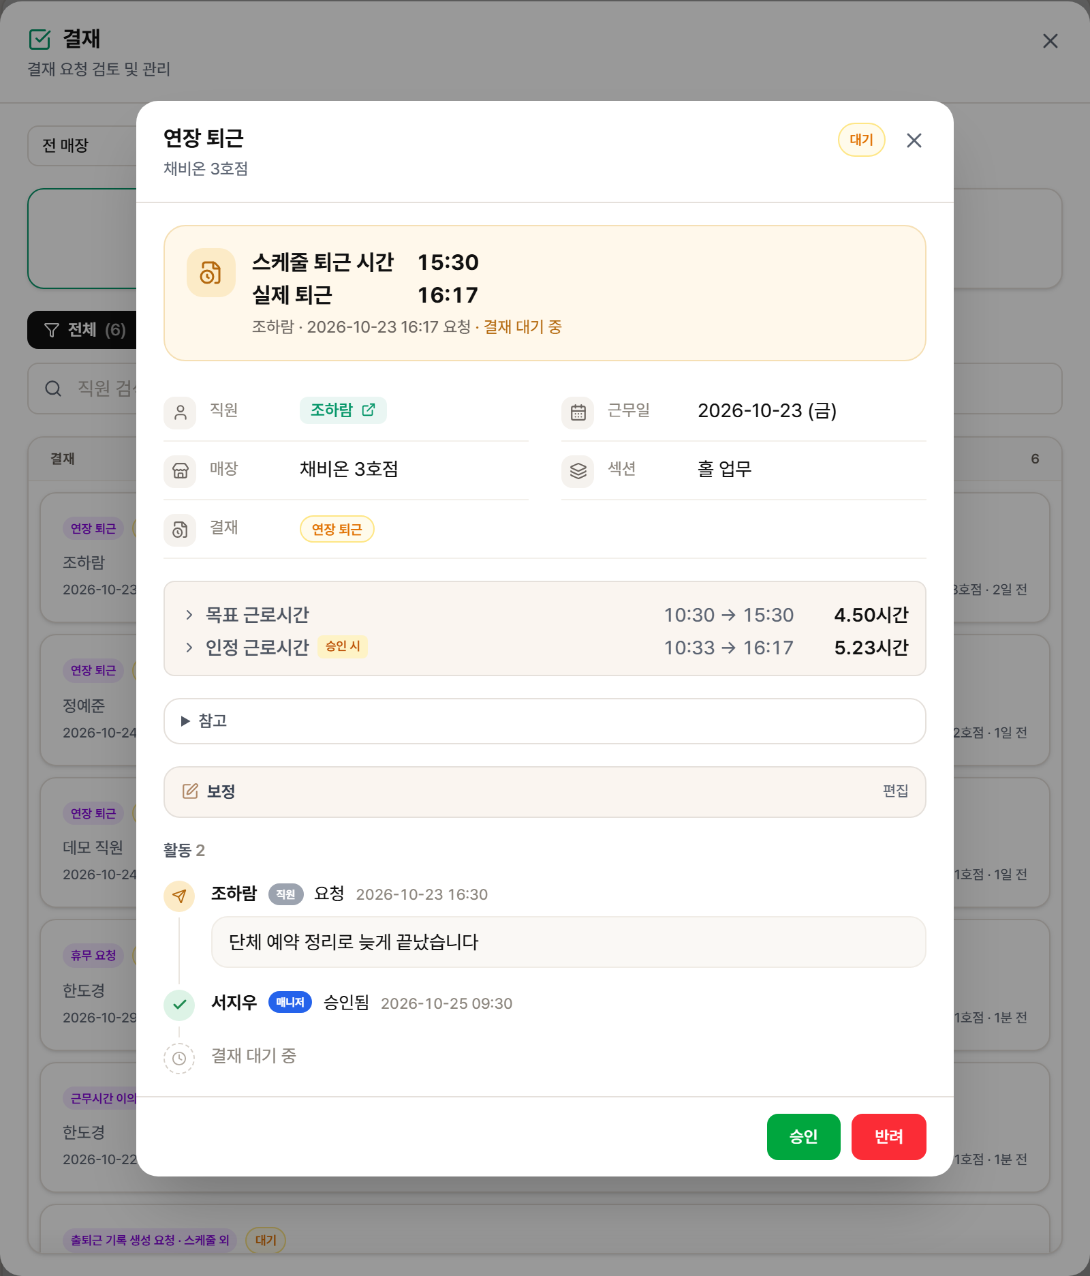
Task: Click the overtime clock icon in the summary card
Action: [211, 273]
